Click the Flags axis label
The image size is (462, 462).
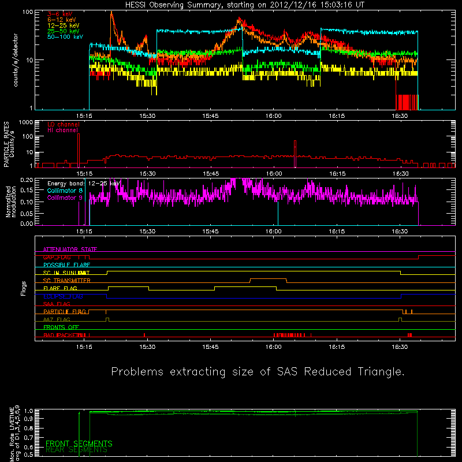[24, 288]
